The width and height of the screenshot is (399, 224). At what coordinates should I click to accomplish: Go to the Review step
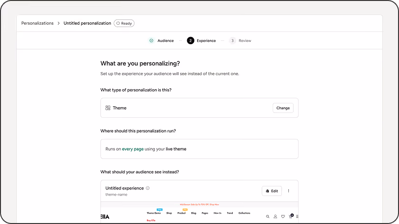coord(245,41)
